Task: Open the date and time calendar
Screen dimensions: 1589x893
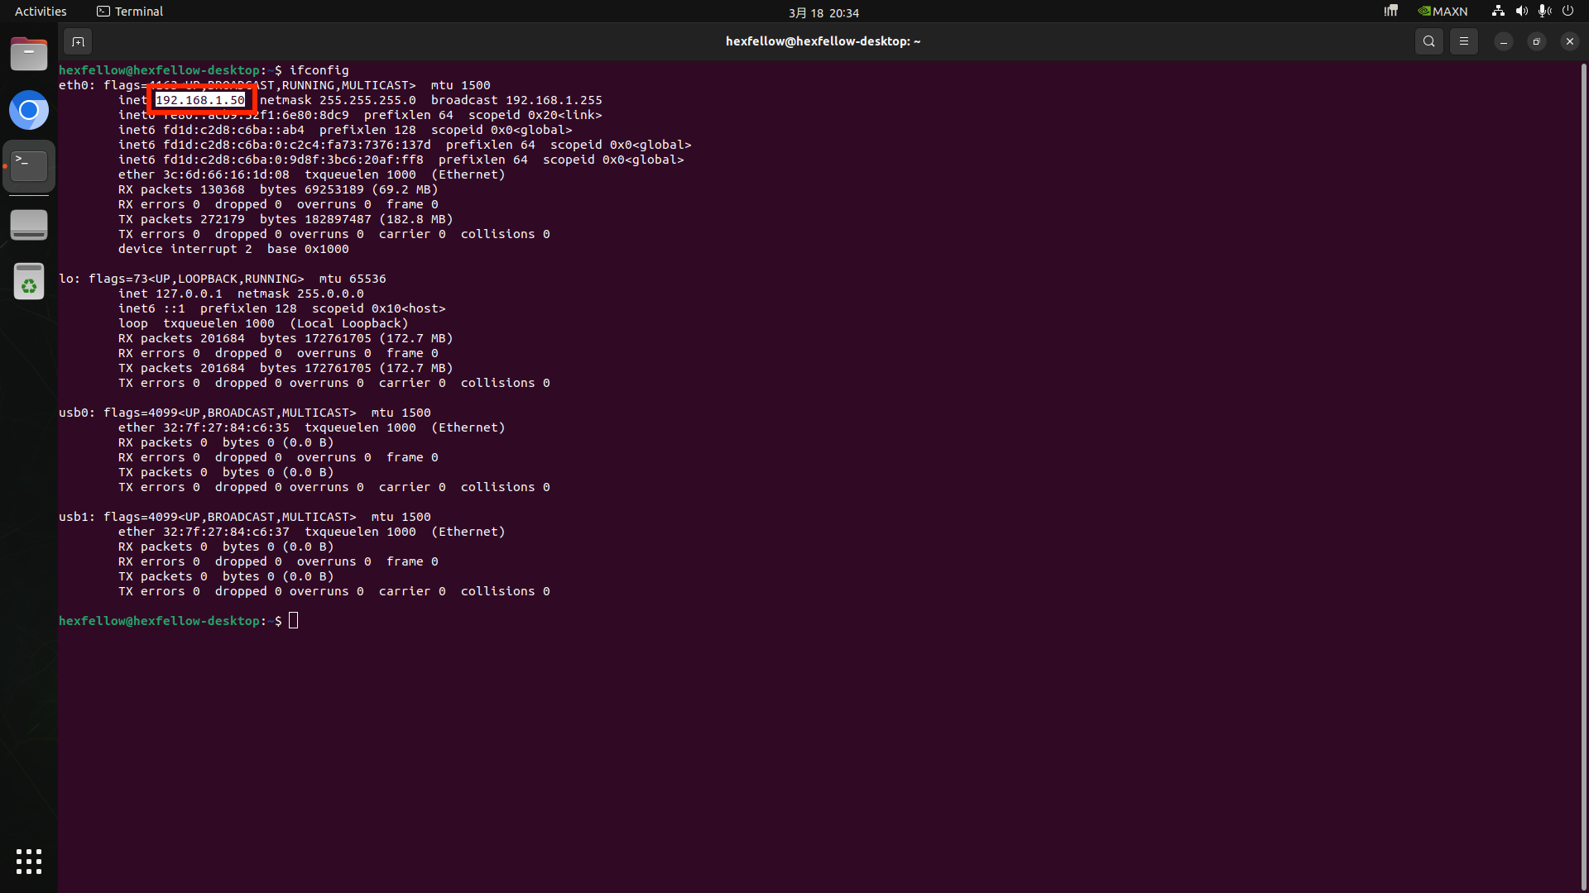Action: 823,12
